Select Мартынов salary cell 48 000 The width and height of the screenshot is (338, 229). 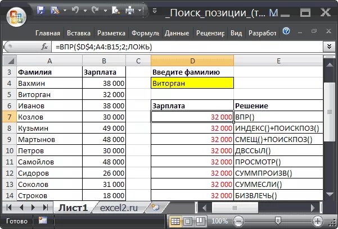point(104,139)
